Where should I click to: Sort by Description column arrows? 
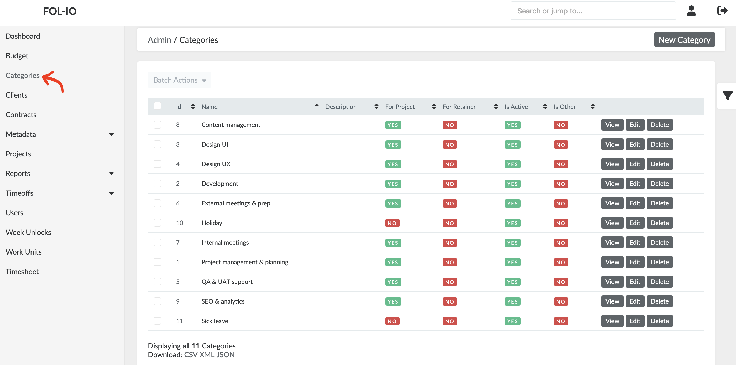[x=376, y=106]
